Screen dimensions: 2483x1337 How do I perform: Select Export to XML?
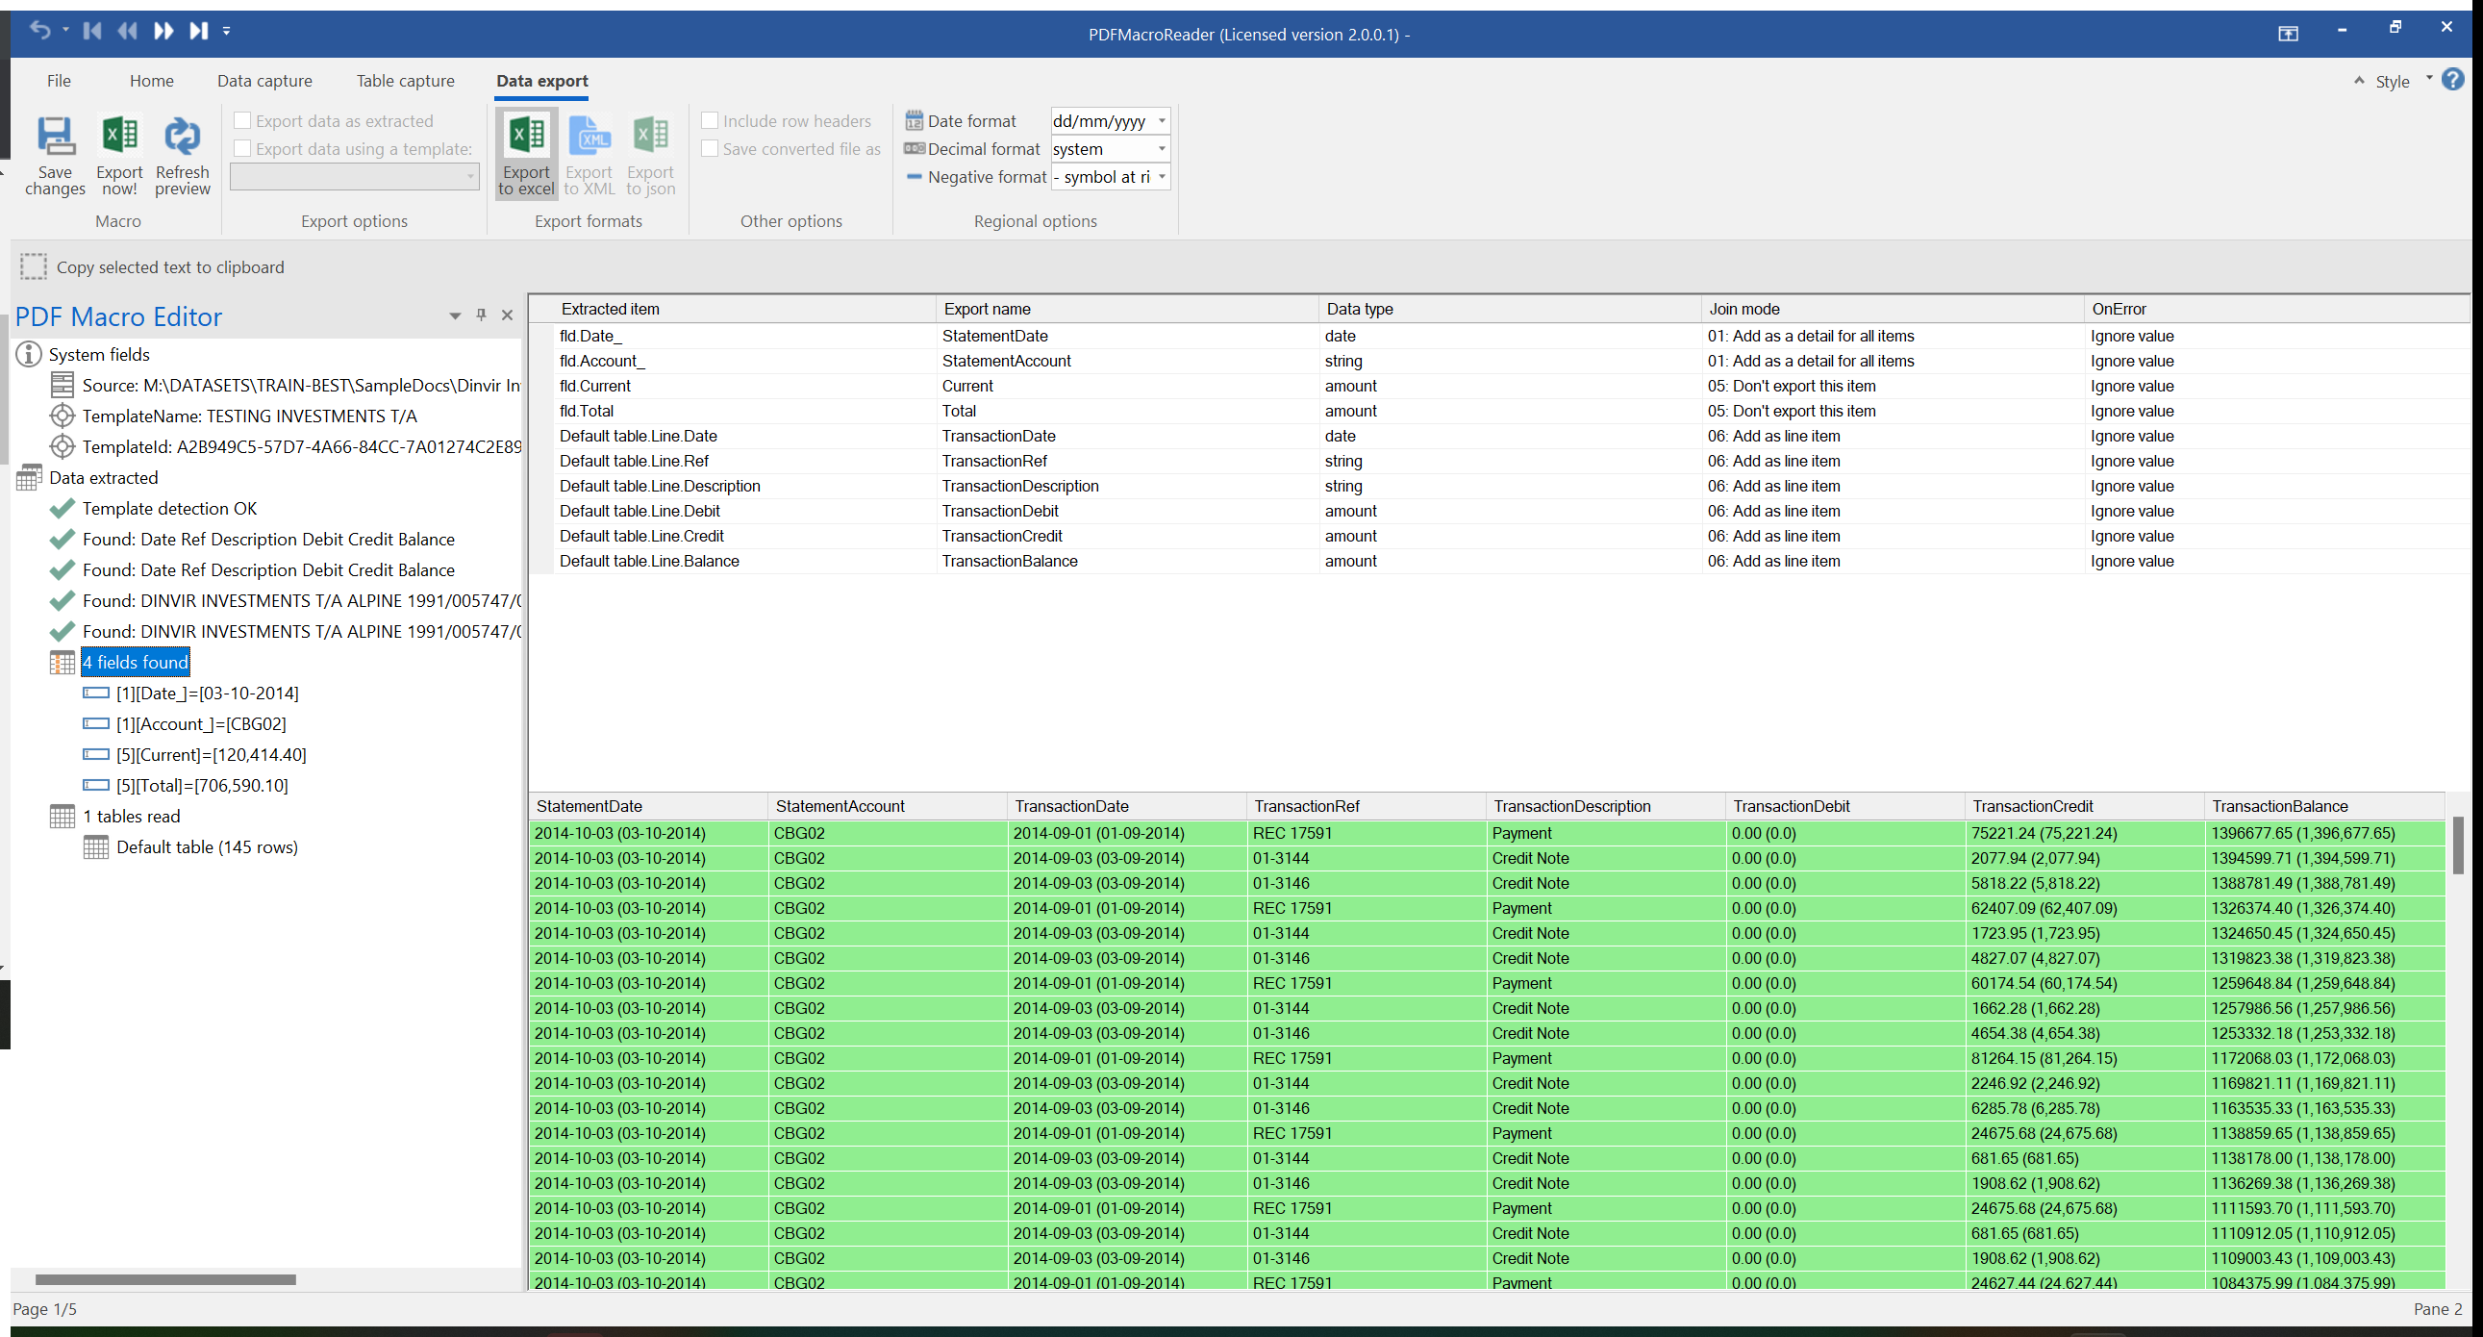(589, 153)
